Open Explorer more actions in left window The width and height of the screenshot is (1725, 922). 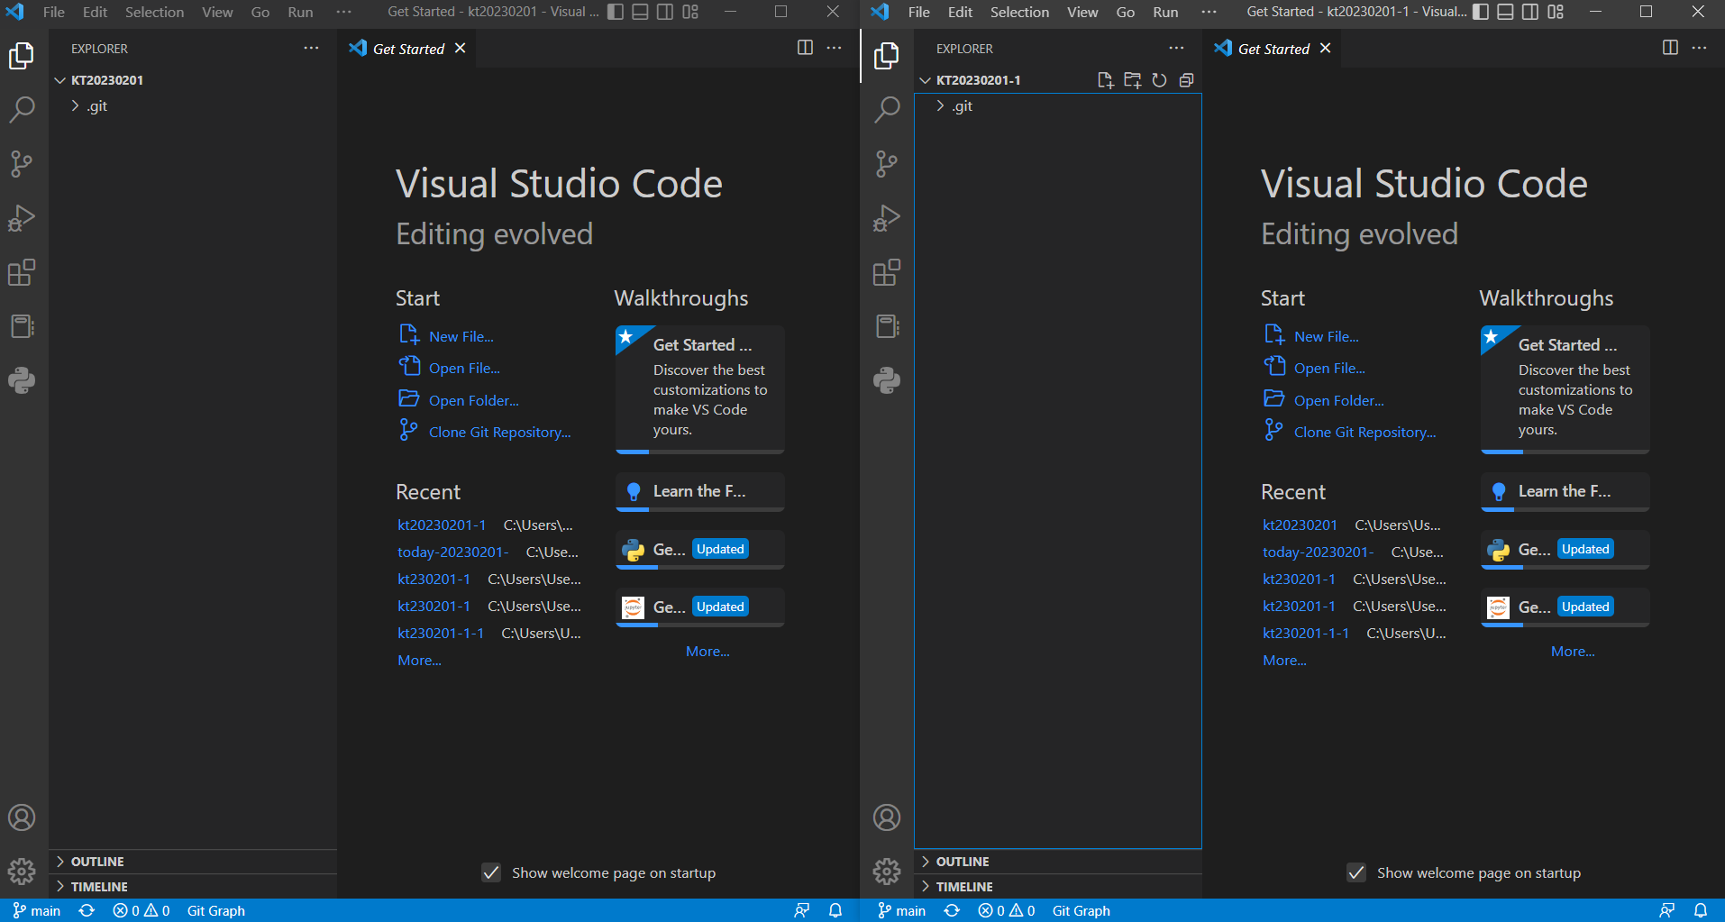click(311, 48)
